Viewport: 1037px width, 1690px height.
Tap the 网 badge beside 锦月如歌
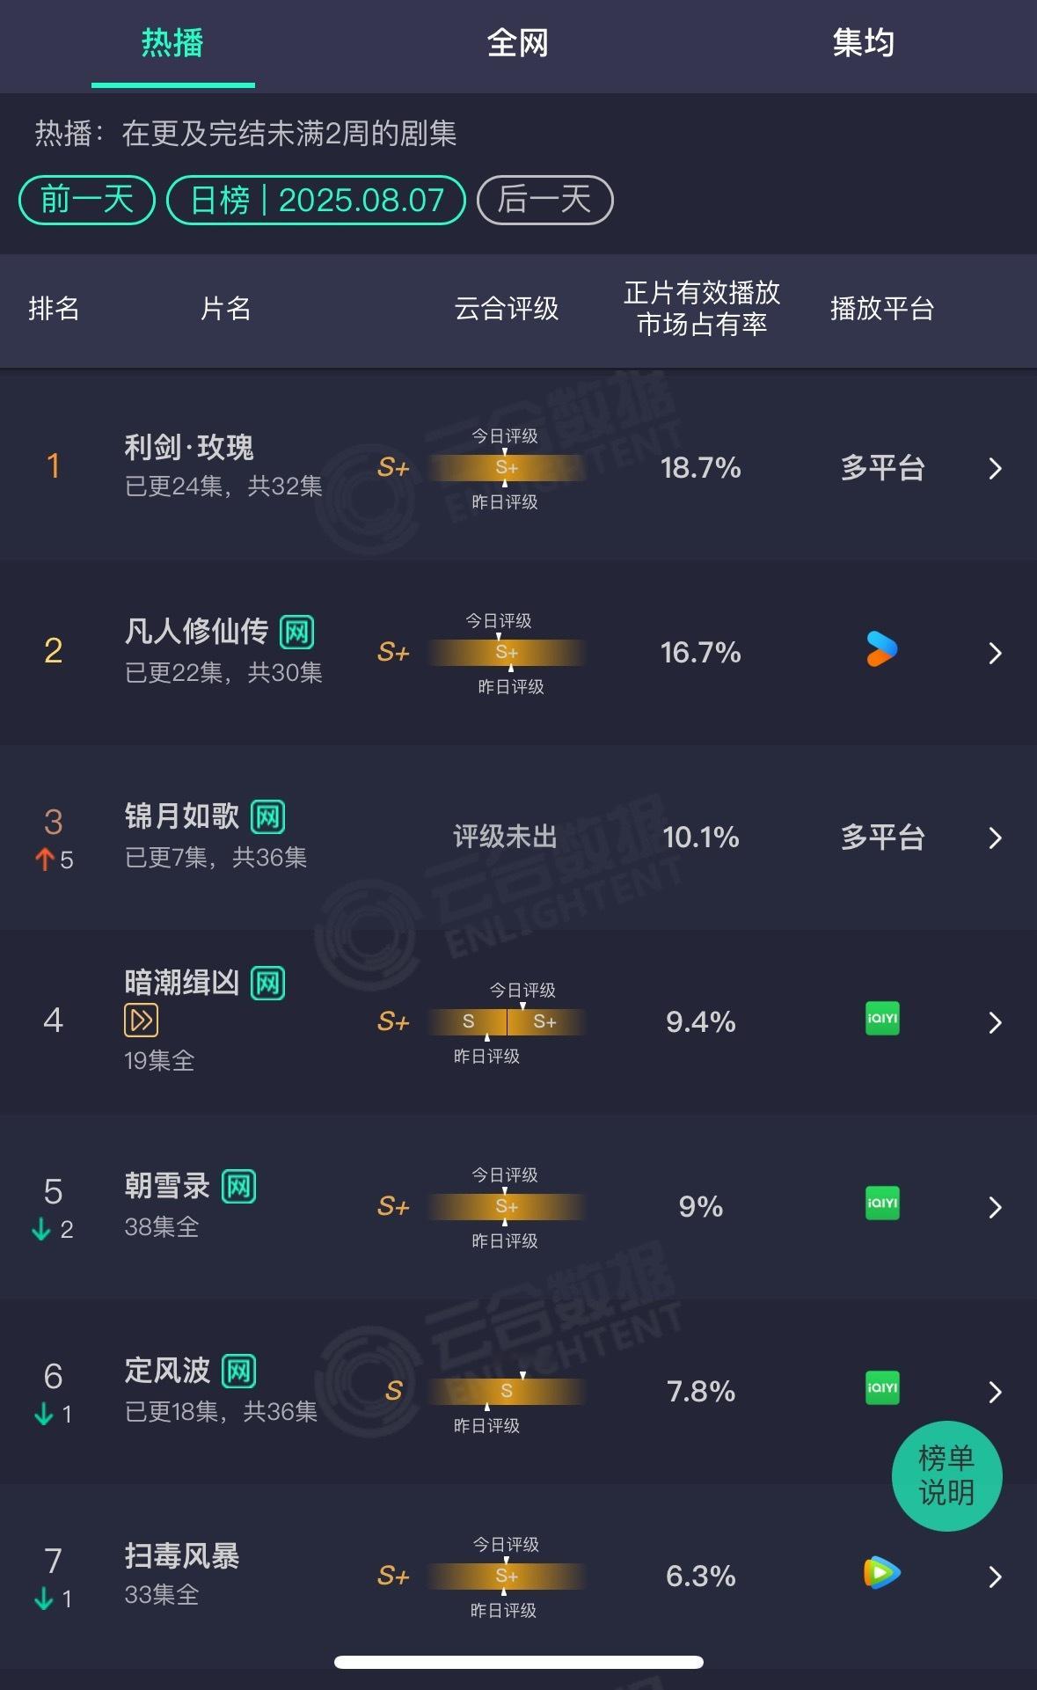click(267, 816)
